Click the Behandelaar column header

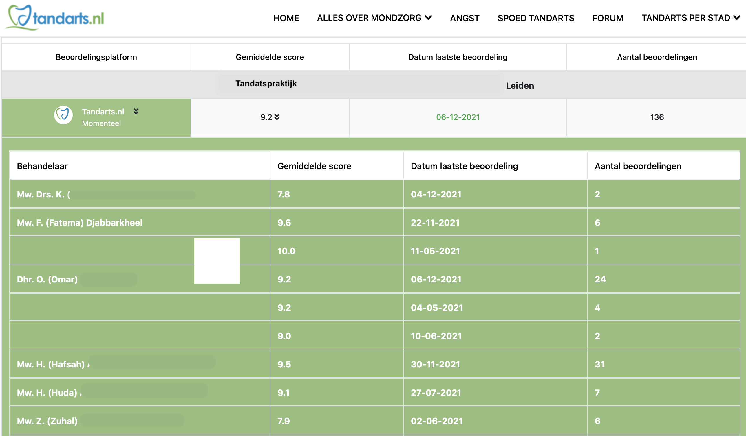click(x=42, y=166)
